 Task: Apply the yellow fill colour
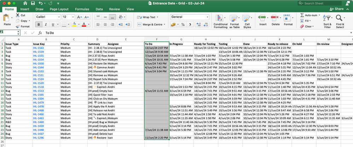coord(74,25)
